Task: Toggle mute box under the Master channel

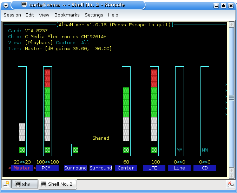Action: click(x=22, y=150)
